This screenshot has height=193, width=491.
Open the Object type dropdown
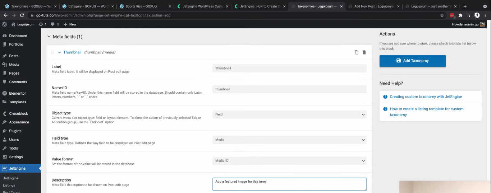click(289, 114)
